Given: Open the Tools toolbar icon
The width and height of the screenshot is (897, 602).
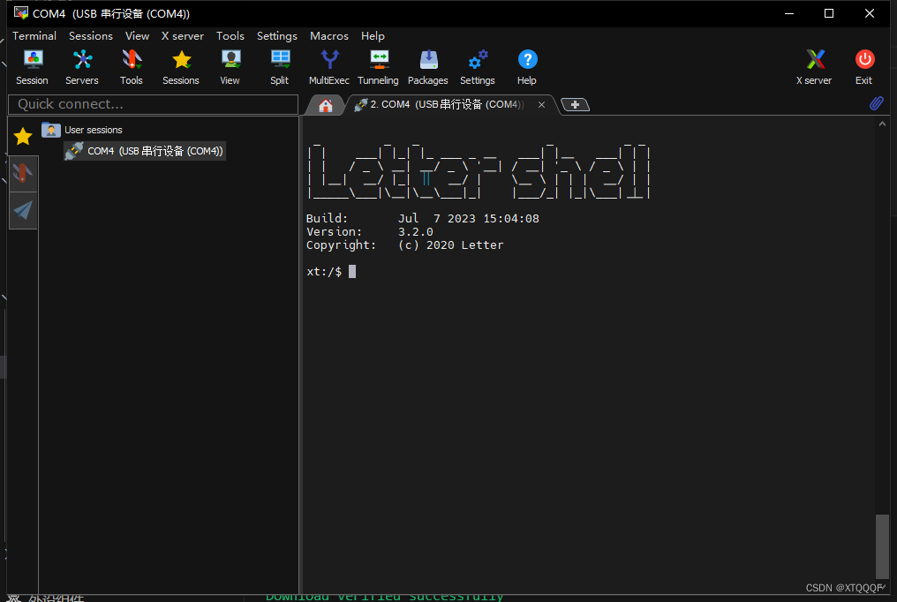Looking at the screenshot, I should pyautogui.click(x=131, y=62).
